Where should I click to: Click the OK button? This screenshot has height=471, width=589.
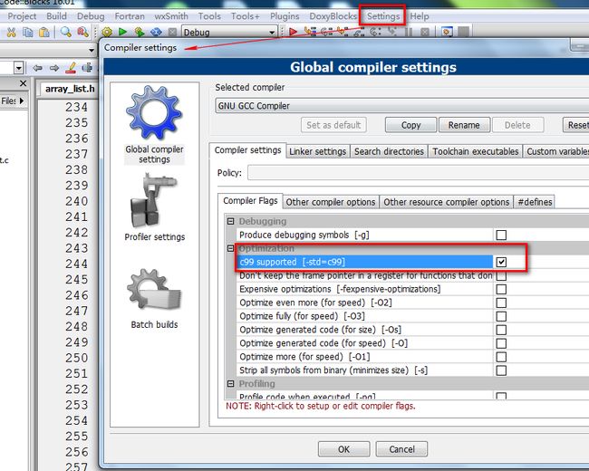point(343,449)
